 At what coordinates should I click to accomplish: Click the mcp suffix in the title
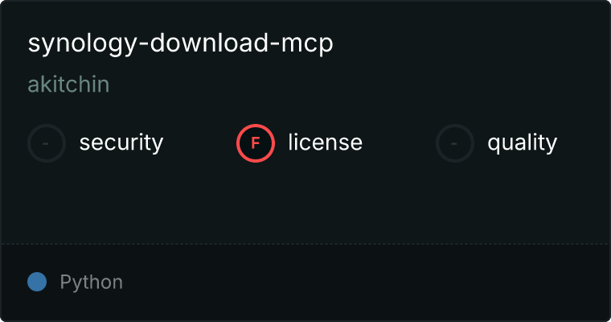tap(307, 45)
